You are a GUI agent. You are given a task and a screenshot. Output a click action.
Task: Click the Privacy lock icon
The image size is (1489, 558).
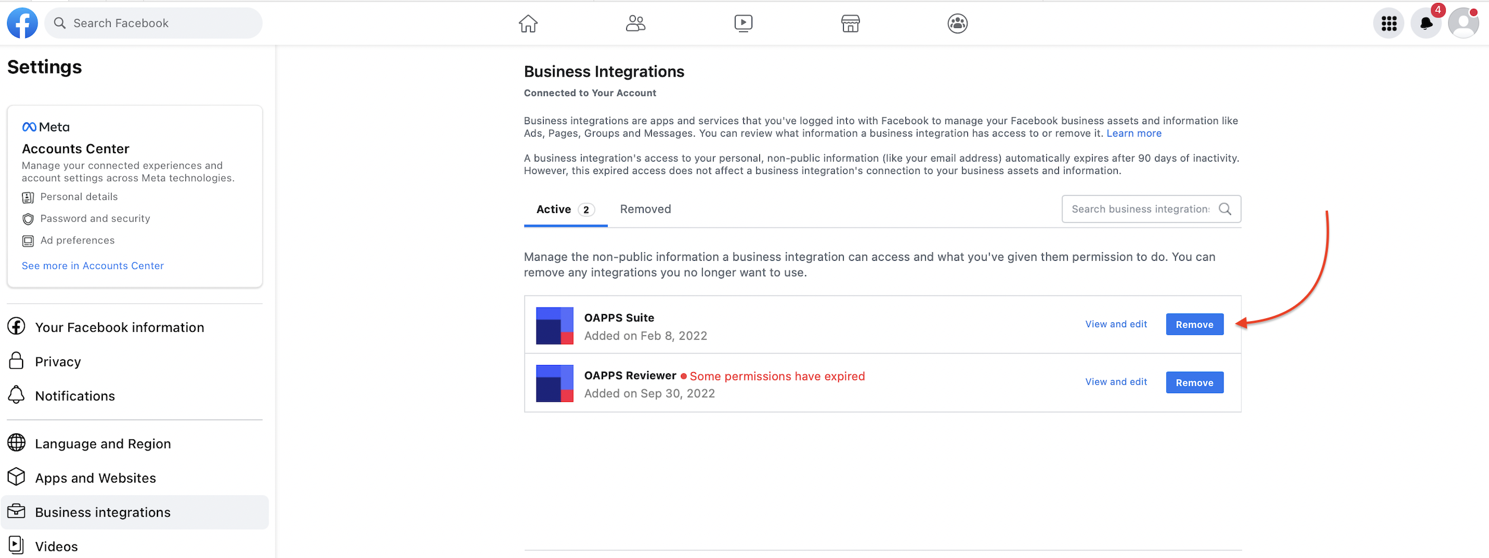click(17, 360)
